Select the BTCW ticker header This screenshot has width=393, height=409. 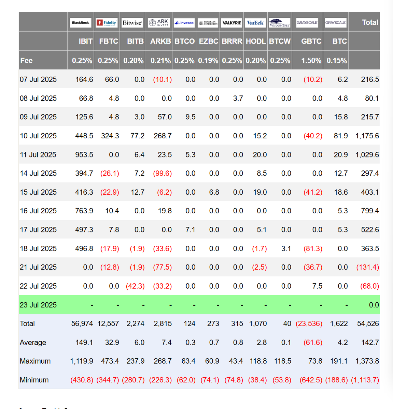(280, 41)
